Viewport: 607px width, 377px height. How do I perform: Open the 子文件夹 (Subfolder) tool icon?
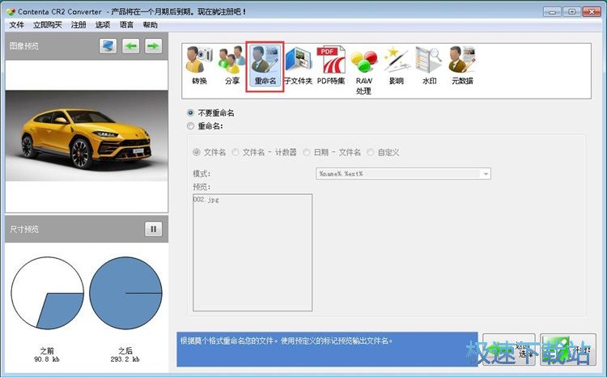(298, 66)
